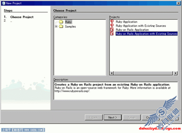Click the Projects horizontal scrollbar track
The image size is (182, 133).
coord(143,73)
